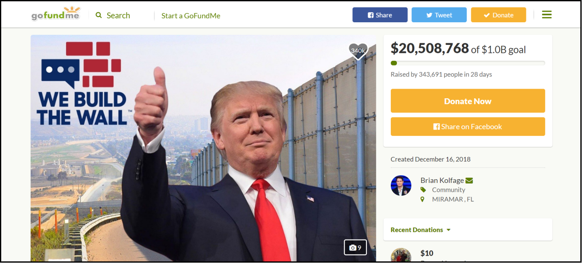Open the GoFundMe logo homepage
The width and height of the screenshot is (582, 263).
[56, 15]
